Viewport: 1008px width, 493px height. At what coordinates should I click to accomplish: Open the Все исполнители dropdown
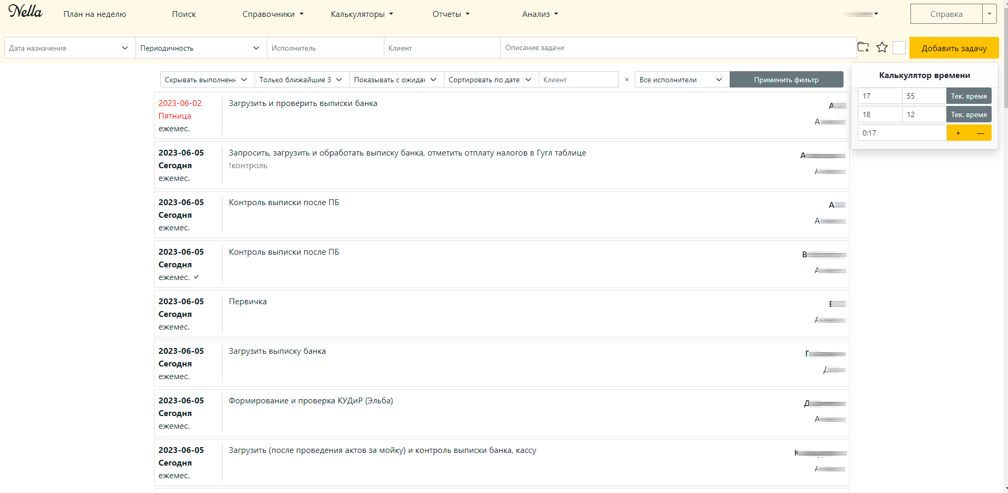coord(682,80)
